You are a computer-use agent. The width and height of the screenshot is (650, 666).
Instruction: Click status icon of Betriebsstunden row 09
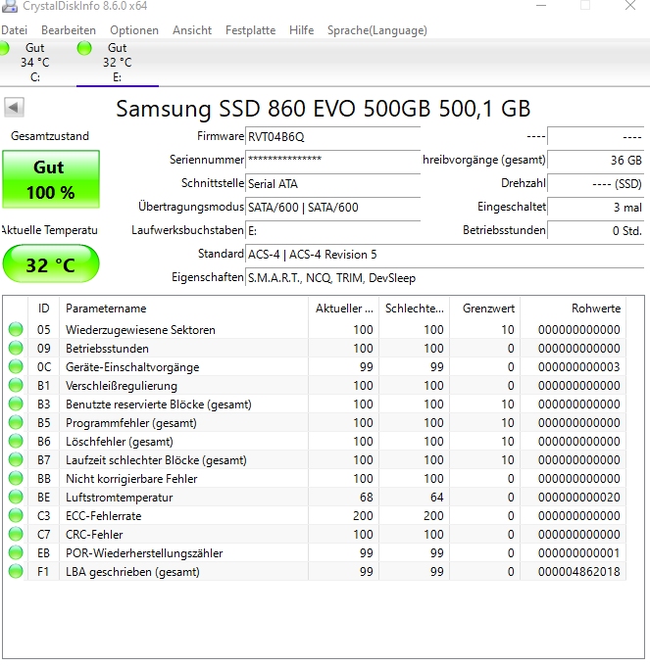16,349
